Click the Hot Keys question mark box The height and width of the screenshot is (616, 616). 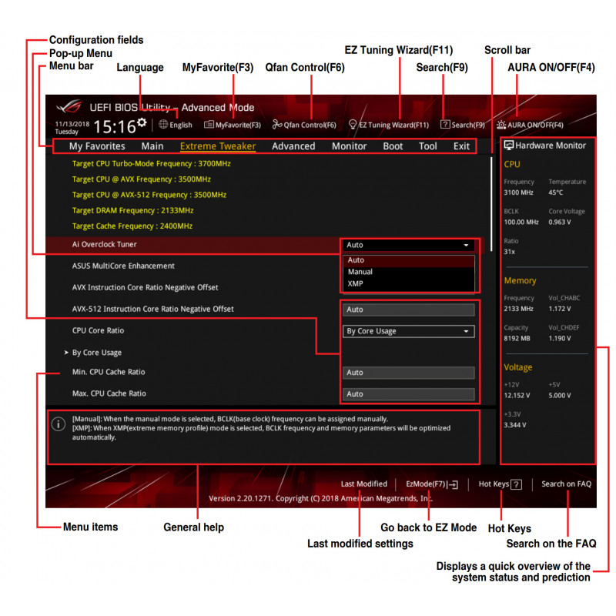516,484
